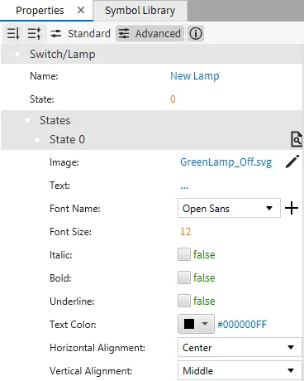Add a font with the plus icon
This screenshot has height=381, width=304.
tap(292, 208)
